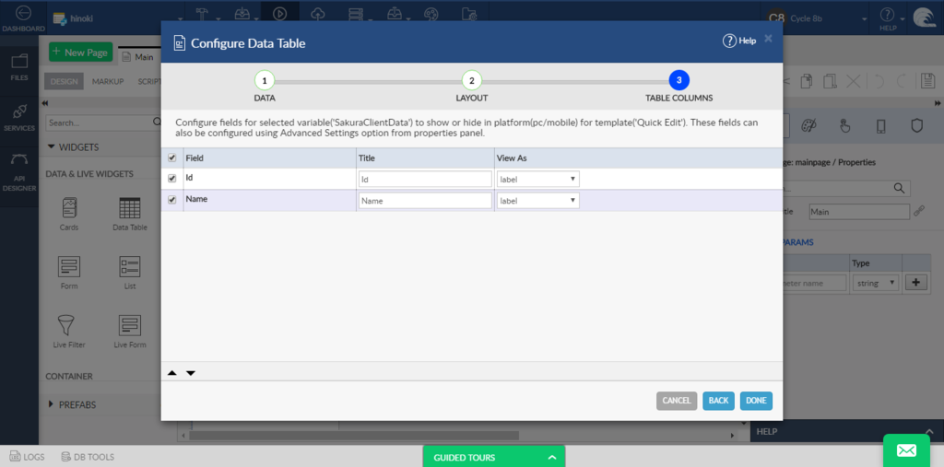Screen dimensions: 944x467
Task: Switch to the MARKUP tab
Action: pyautogui.click(x=108, y=81)
